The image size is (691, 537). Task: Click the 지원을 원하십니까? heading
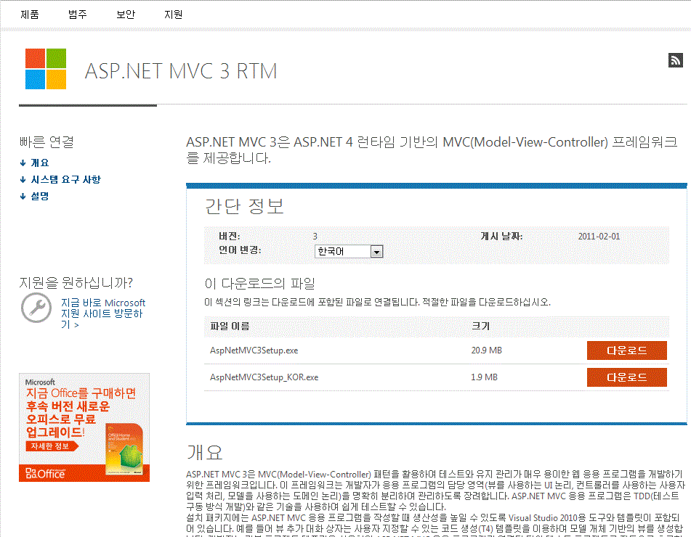point(76,282)
